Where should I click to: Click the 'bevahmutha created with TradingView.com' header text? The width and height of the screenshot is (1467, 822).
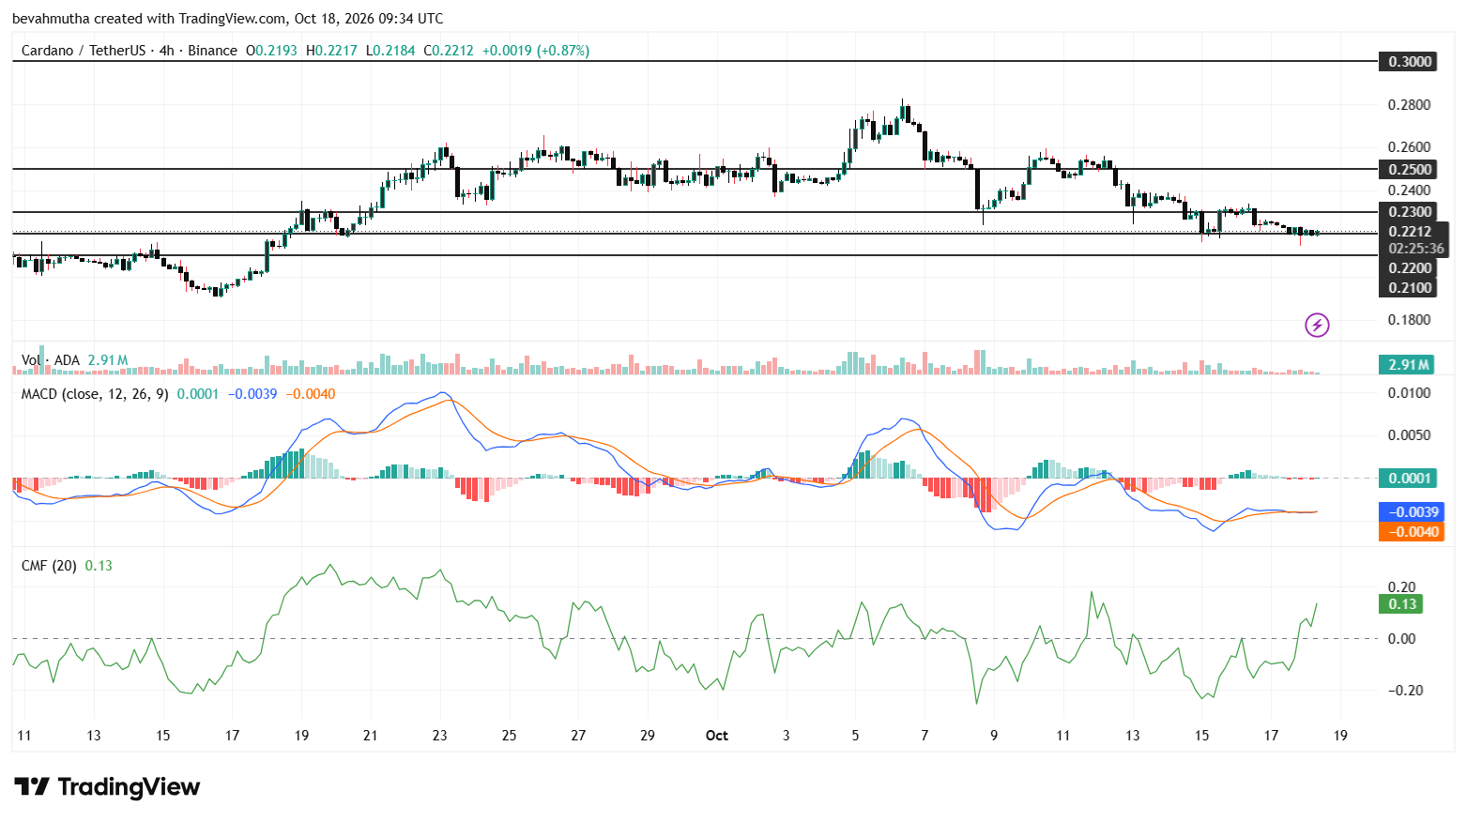click(x=149, y=19)
